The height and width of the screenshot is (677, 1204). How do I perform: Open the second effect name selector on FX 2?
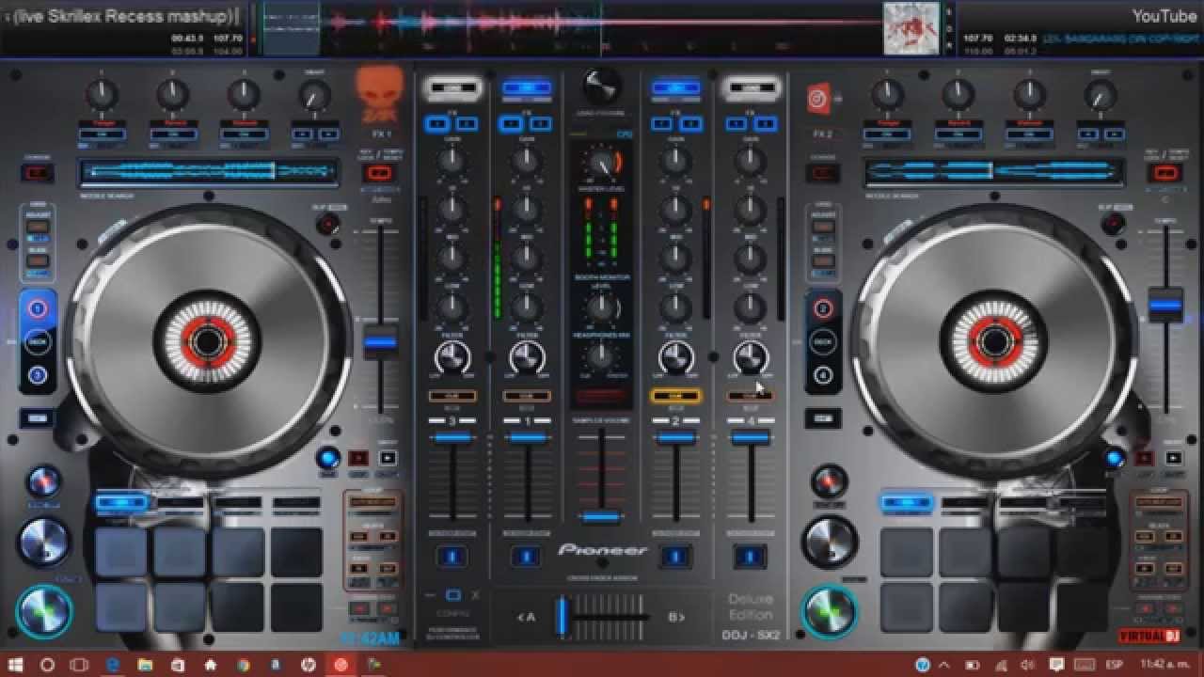click(958, 123)
